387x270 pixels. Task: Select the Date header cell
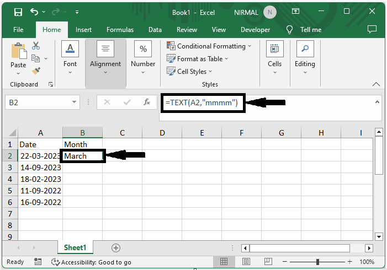(x=40, y=144)
